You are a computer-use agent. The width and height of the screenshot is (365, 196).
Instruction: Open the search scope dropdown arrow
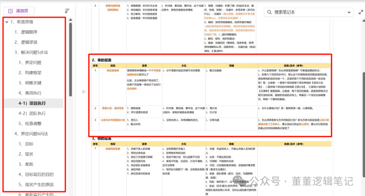pos(349,13)
